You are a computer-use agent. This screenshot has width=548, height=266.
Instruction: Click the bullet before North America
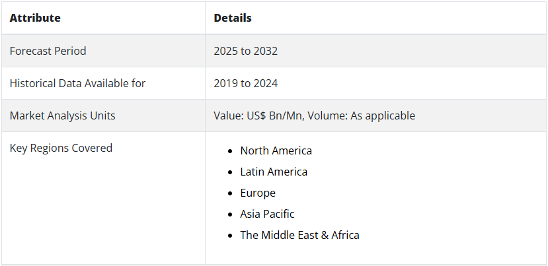click(229, 152)
